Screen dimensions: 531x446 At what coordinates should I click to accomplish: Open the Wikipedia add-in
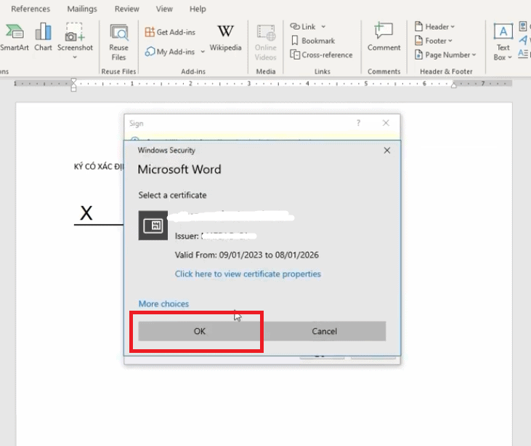point(225,38)
